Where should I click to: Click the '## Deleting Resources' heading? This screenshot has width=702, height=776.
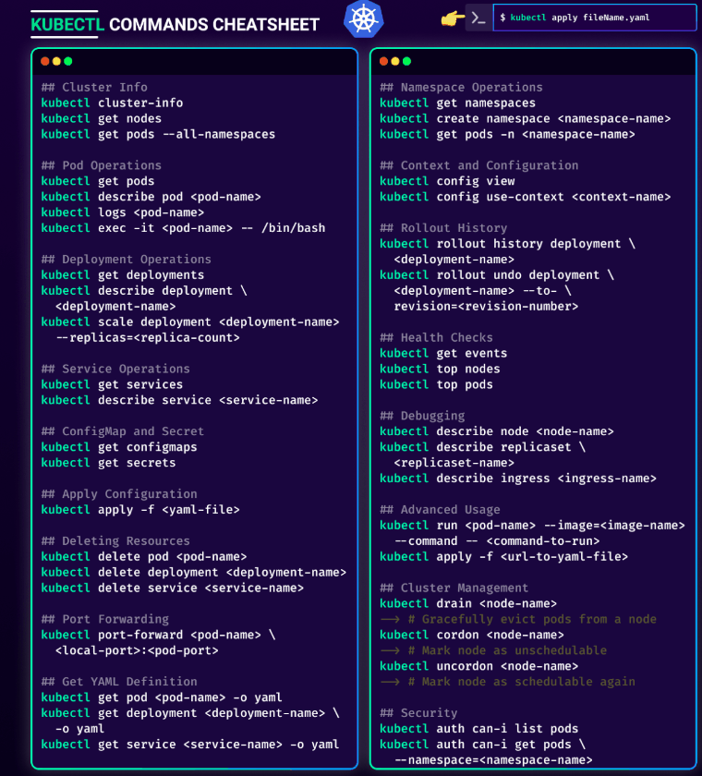click(115, 541)
